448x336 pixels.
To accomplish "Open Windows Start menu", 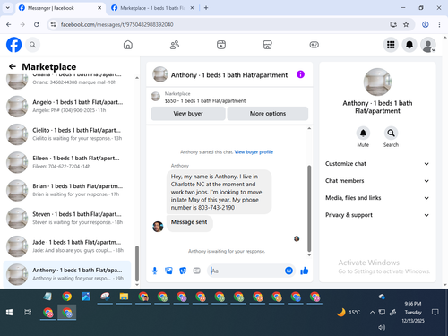I will pos(9,313).
